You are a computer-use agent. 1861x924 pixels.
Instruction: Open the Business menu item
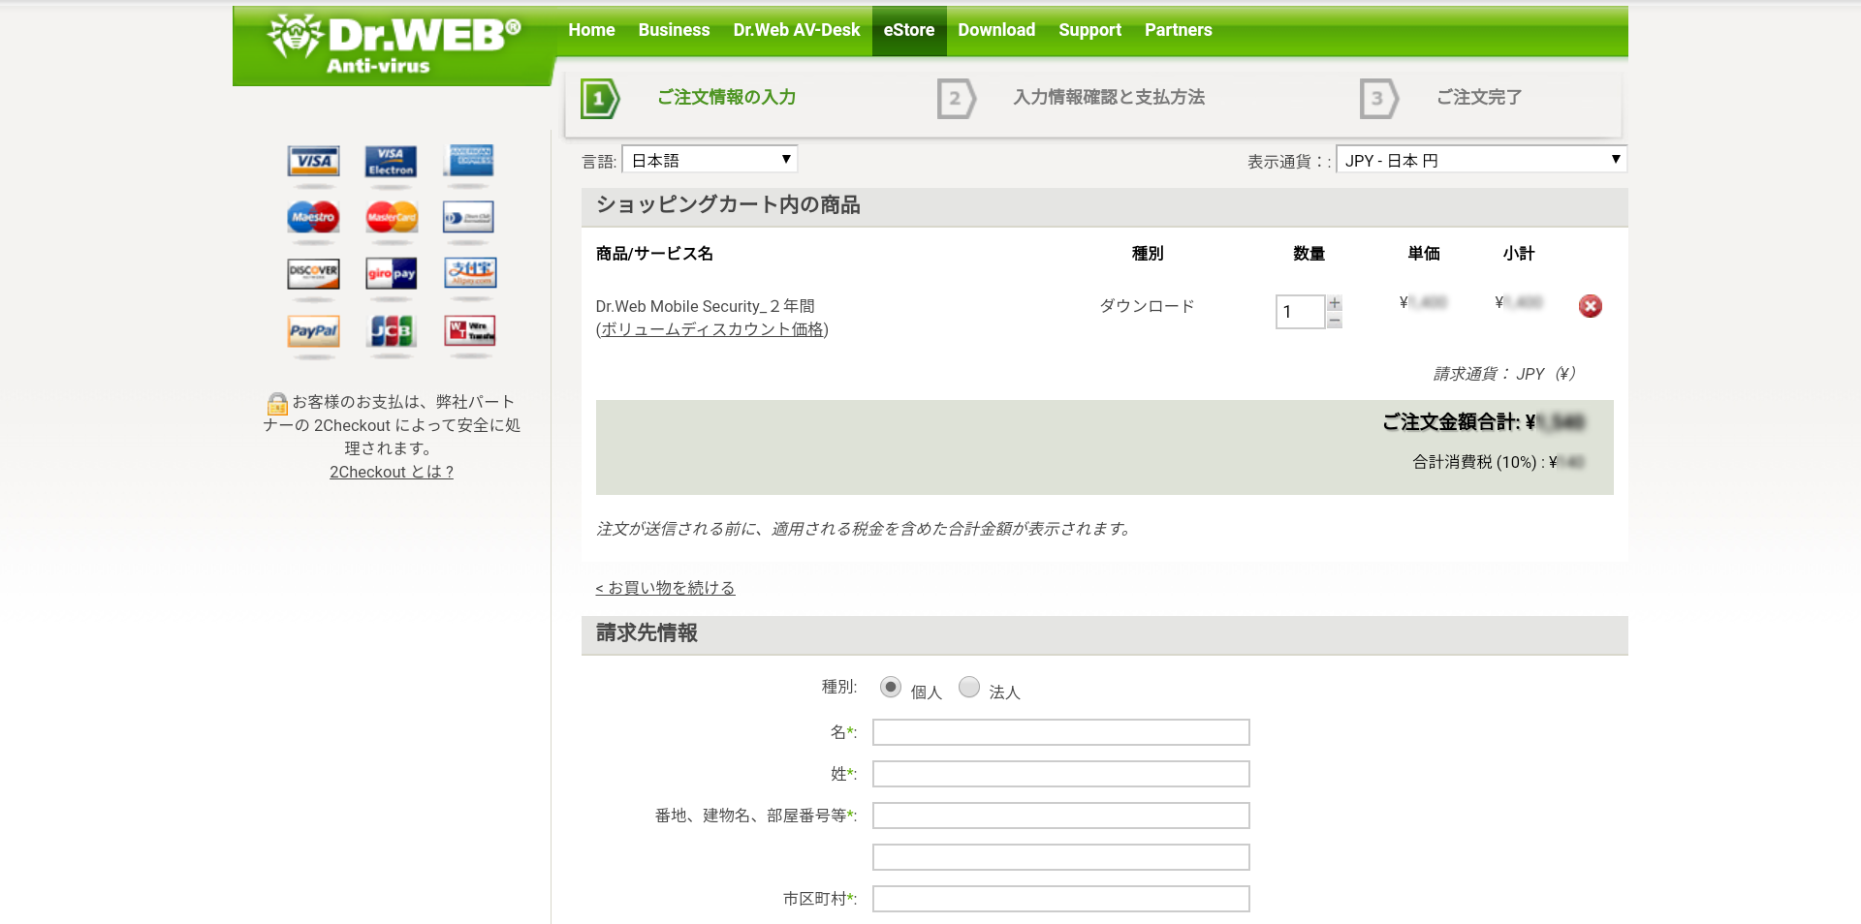[x=674, y=30]
